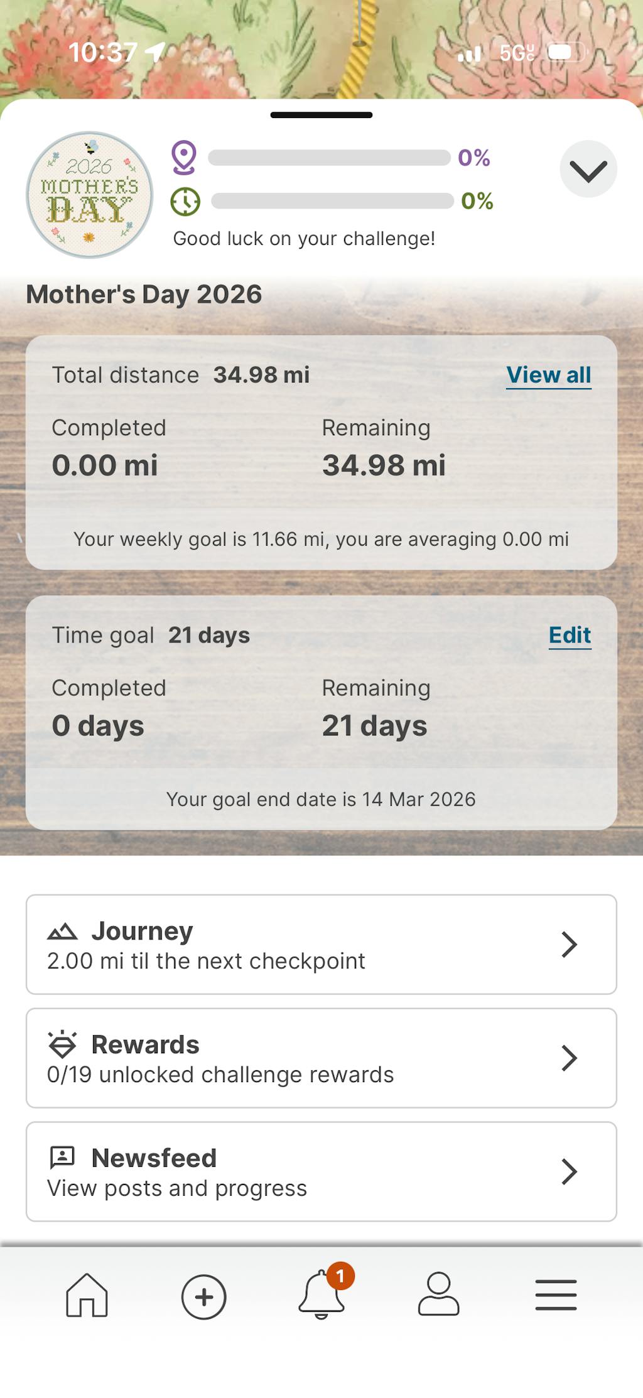Expand the Rewards row chevron

point(569,1058)
